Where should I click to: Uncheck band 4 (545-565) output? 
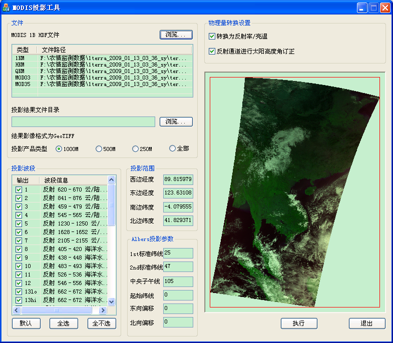[x=19, y=215]
